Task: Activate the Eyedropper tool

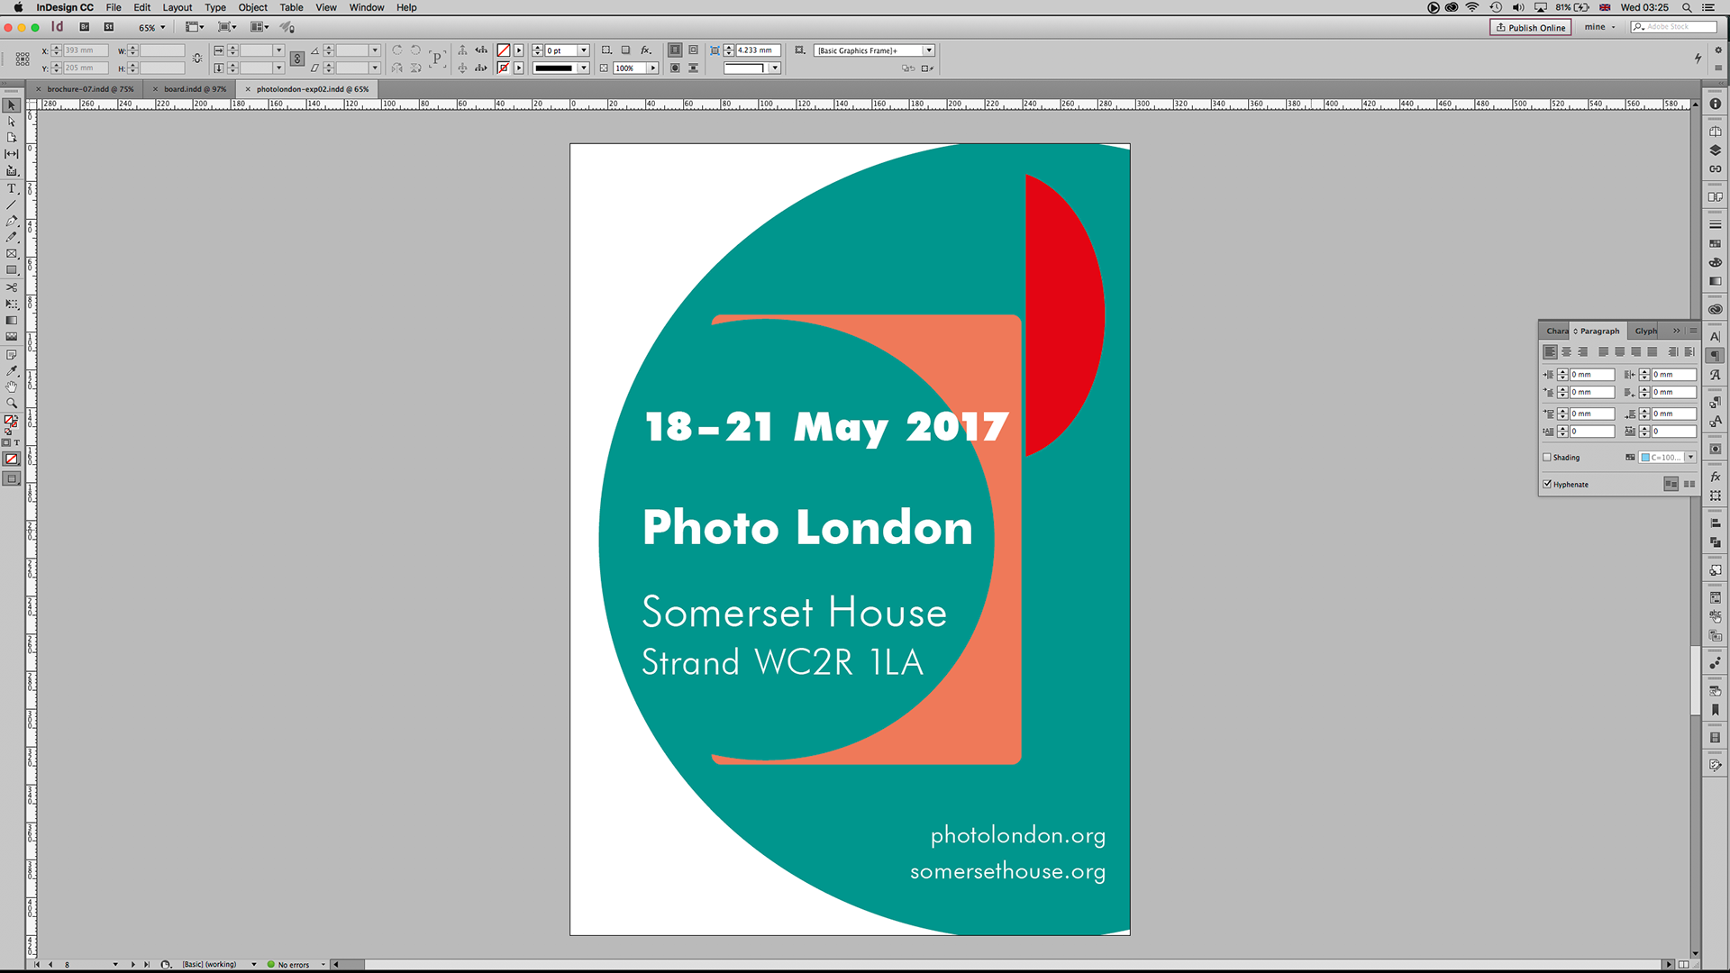Action: pos(12,370)
